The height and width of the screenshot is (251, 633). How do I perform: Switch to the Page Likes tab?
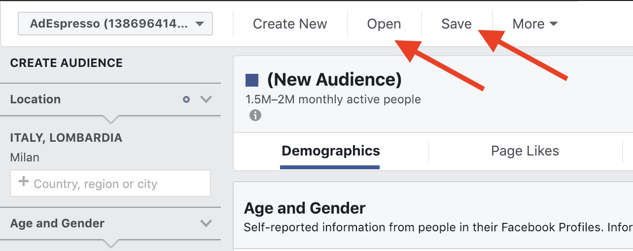pyautogui.click(x=525, y=151)
